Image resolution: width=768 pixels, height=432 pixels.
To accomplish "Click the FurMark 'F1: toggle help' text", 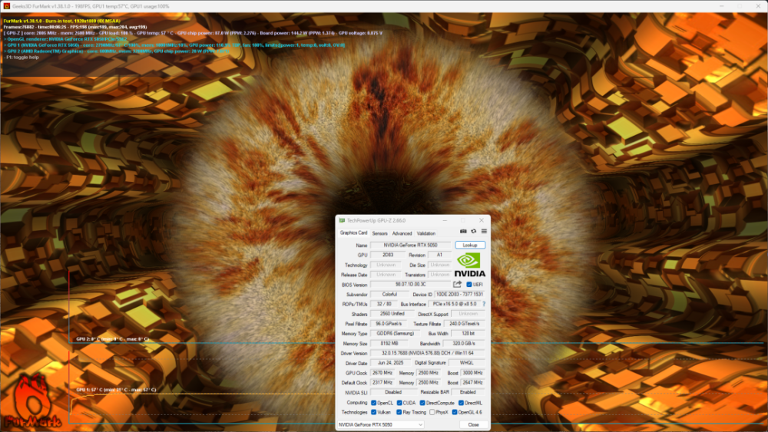I will click(x=21, y=58).
